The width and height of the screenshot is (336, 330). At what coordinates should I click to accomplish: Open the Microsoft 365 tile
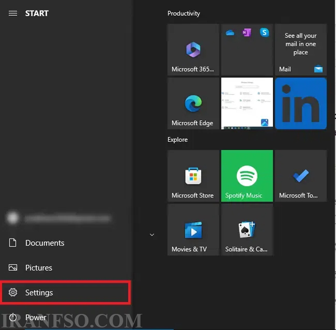point(193,49)
